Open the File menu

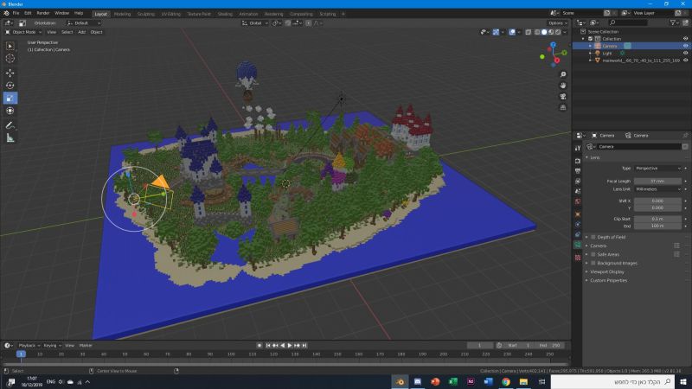16,13
